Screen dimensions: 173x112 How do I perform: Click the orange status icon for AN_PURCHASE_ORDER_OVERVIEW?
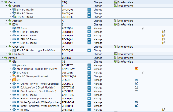pos(136,69)
